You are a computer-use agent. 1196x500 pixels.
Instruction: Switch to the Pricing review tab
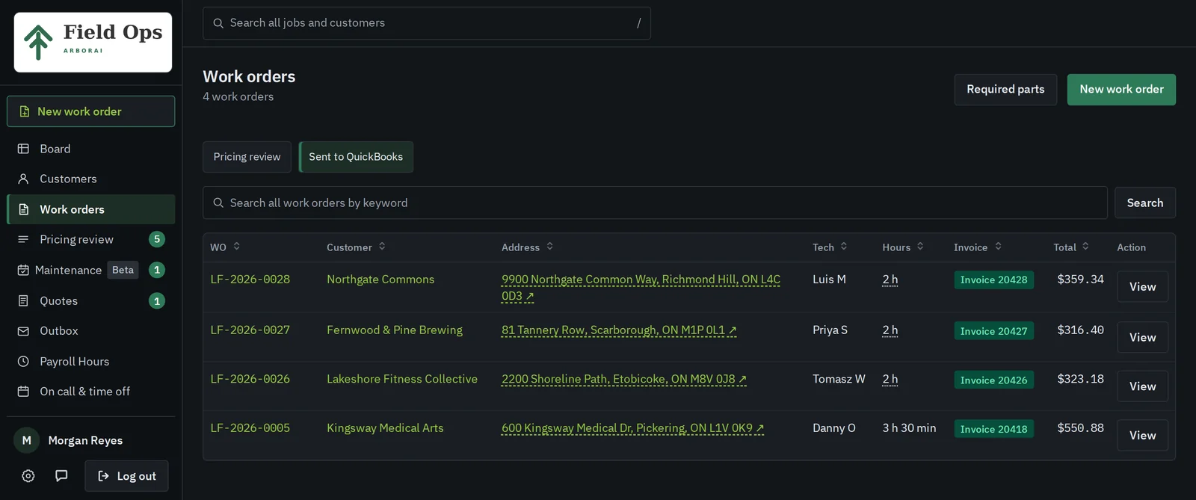[x=247, y=157]
